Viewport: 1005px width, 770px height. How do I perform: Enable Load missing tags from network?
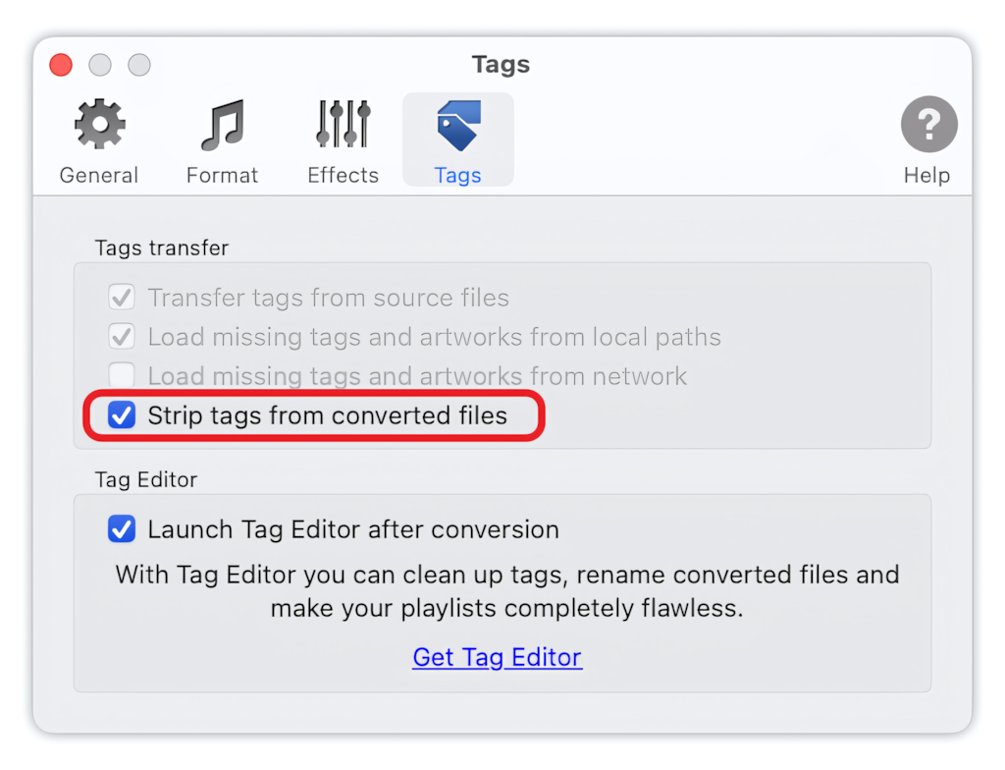click(x=122, y=376)
